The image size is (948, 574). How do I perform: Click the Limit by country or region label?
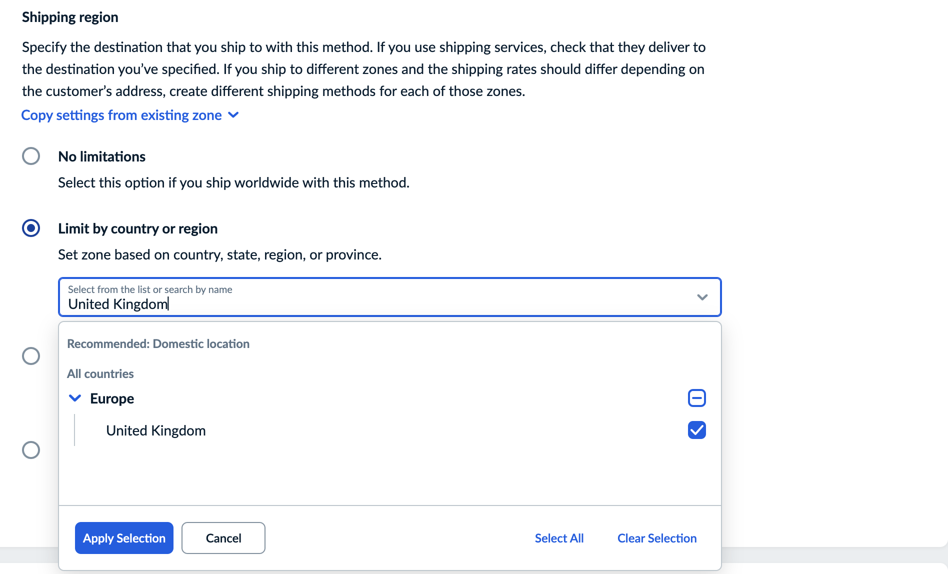coord(138,228)
